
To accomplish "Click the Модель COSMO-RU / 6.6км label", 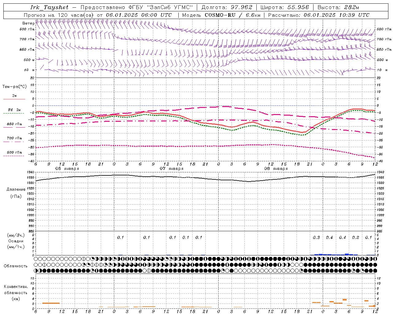I will point(221,15).
